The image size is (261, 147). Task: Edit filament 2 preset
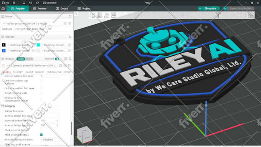[x=69, y=45]
